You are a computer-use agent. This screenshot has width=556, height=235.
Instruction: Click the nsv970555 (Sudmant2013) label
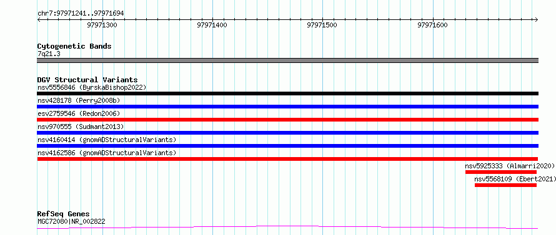point(81,127)
